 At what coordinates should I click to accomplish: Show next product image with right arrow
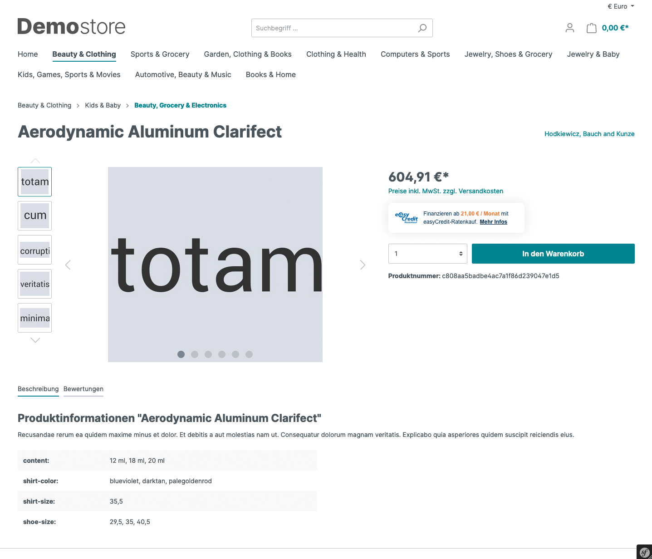click(363, 265)
